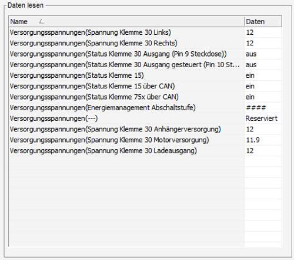Select the Status Klemme 15 row
The height and width of the screenshot is (260, 294).
point(145,75)
